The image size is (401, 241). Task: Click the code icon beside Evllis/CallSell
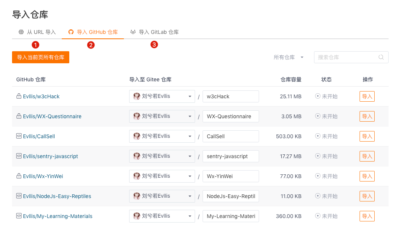(x=19, y=136)
